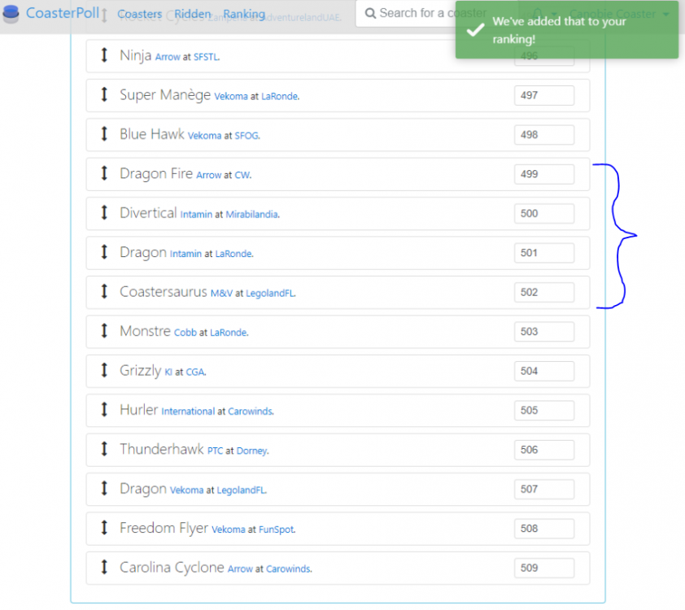Click the drag handle for Dragon Fire

point(104,174)
